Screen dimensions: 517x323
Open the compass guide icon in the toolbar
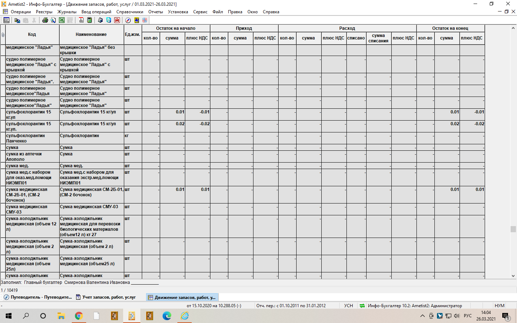point(128,20)
